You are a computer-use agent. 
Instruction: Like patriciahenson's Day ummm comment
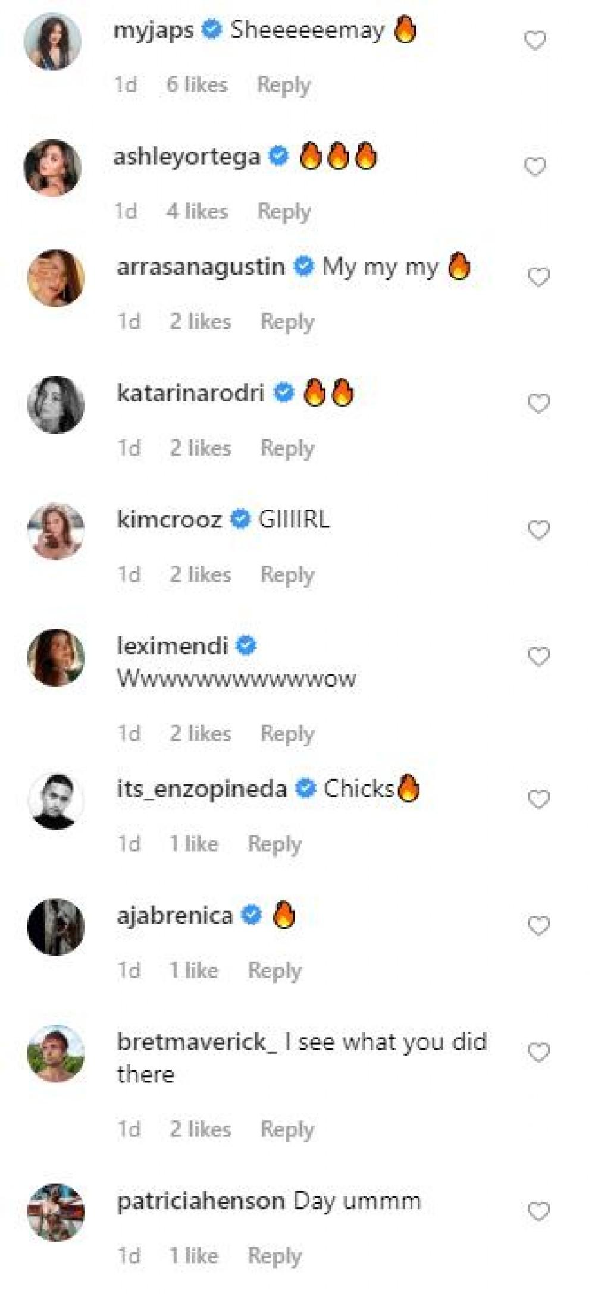[538, 1211]
